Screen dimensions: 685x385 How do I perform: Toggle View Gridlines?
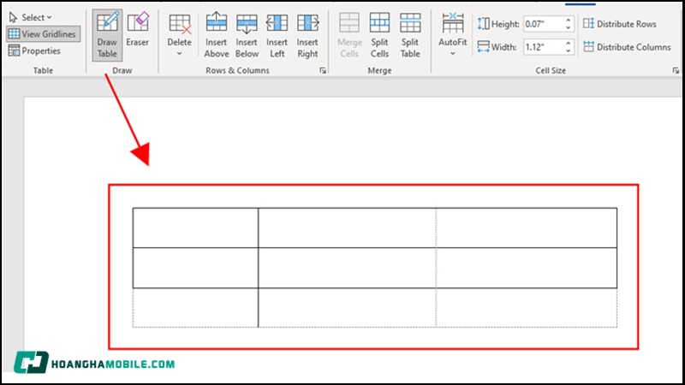pos(43,34)
